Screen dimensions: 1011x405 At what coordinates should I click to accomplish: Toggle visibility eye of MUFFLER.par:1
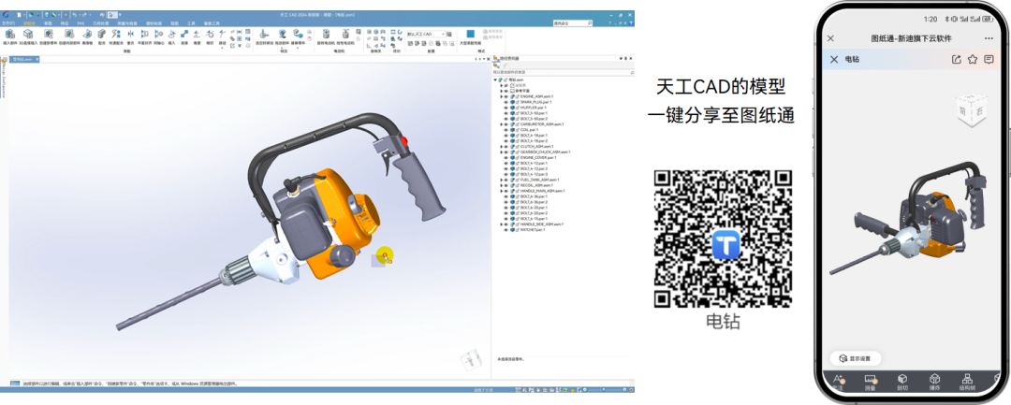(506, 108)
